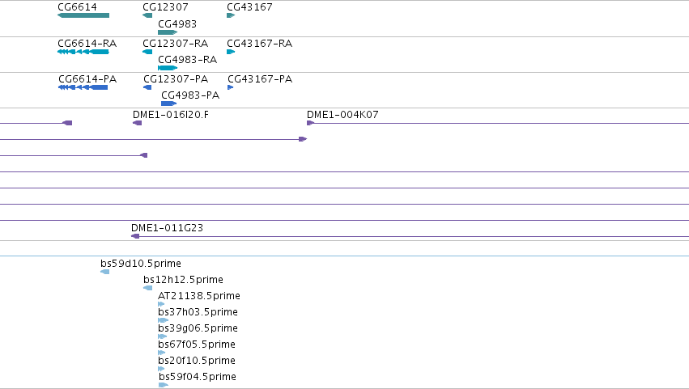
Task: Click the 'DME1-016I20.F' text label
Action: pyautogui.click(x=171, y=115)
